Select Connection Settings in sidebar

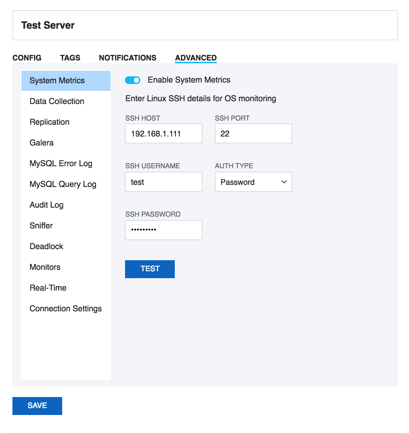66,309
